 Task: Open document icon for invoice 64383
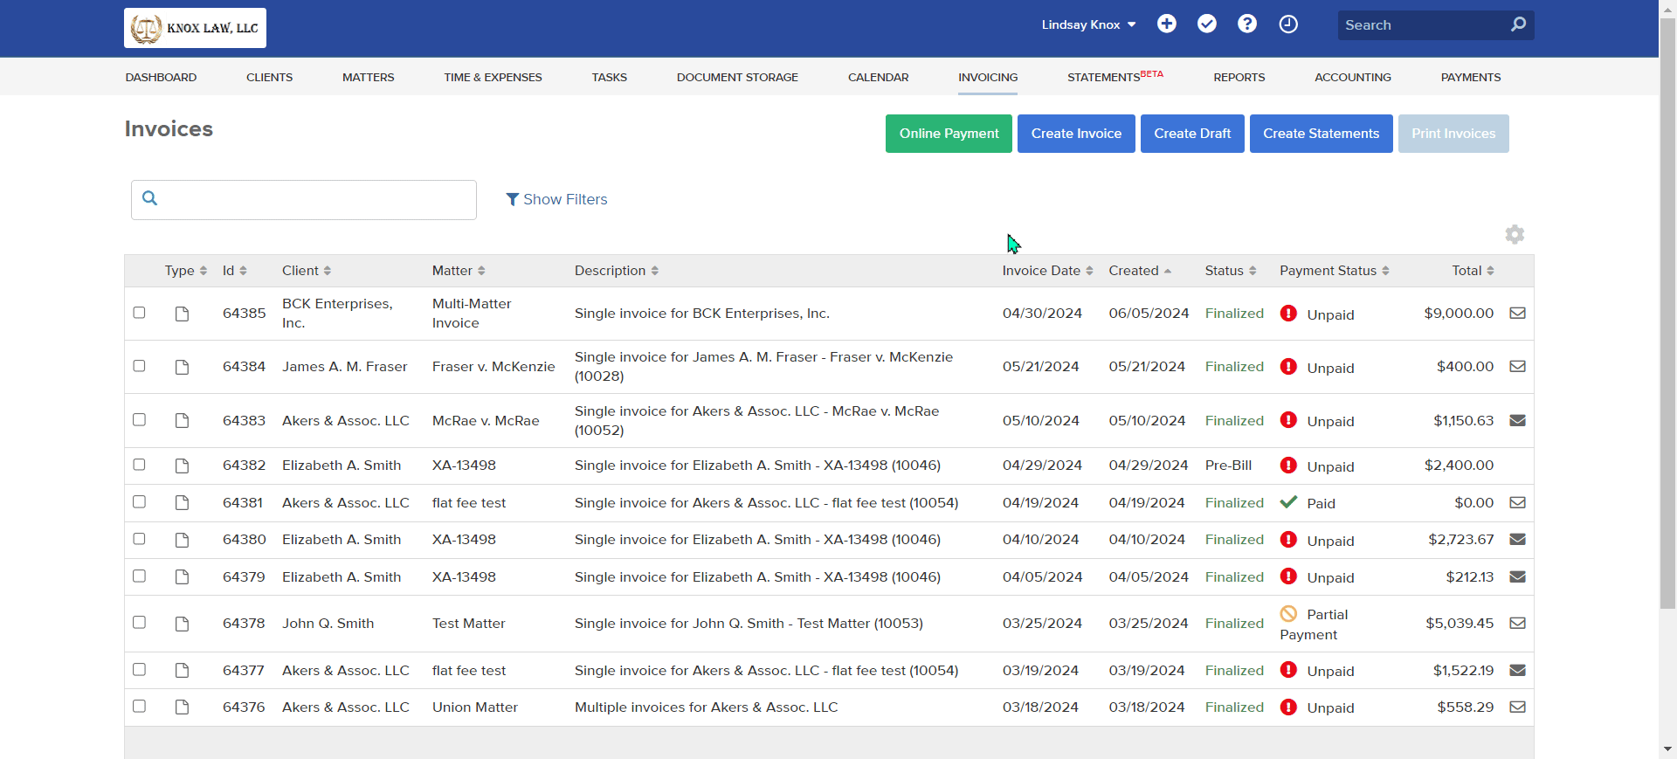pyautogui.click(x=182, y=421)
